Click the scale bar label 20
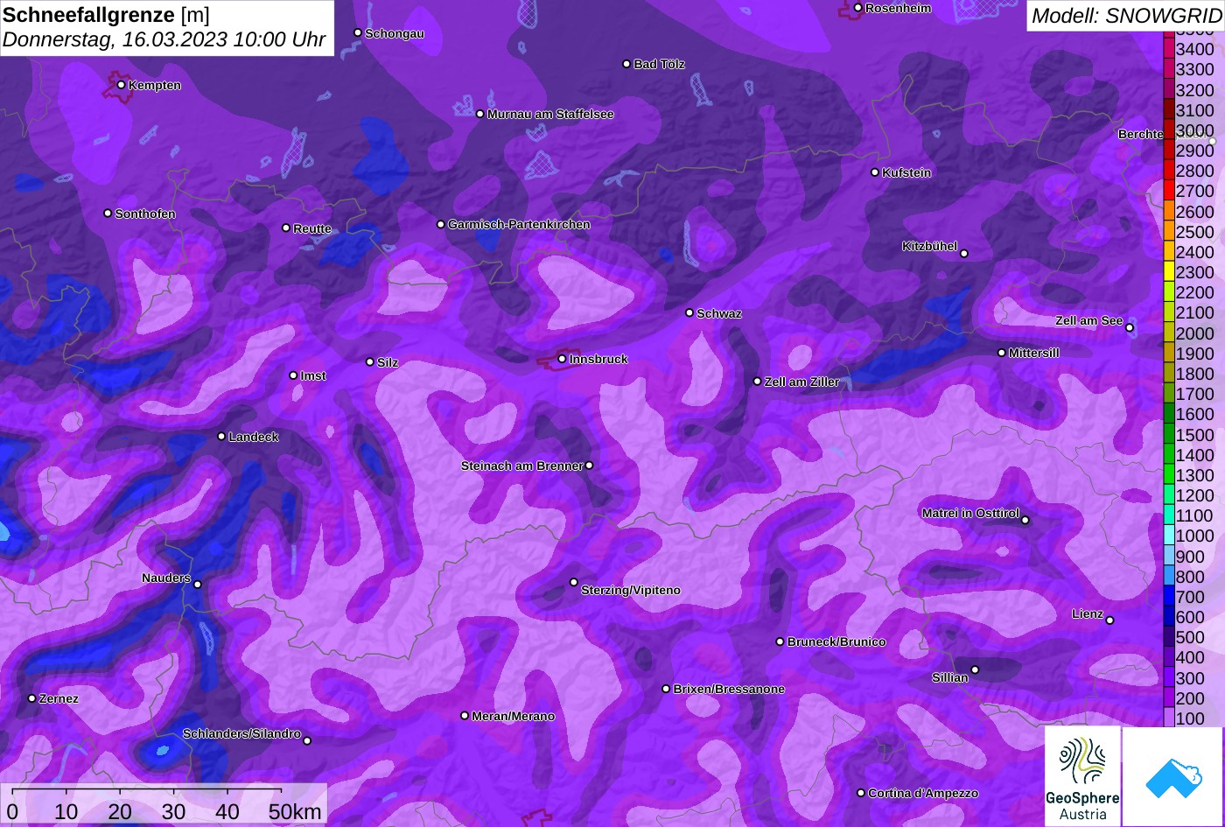1225x827 pixels. (x=120, y=812)
